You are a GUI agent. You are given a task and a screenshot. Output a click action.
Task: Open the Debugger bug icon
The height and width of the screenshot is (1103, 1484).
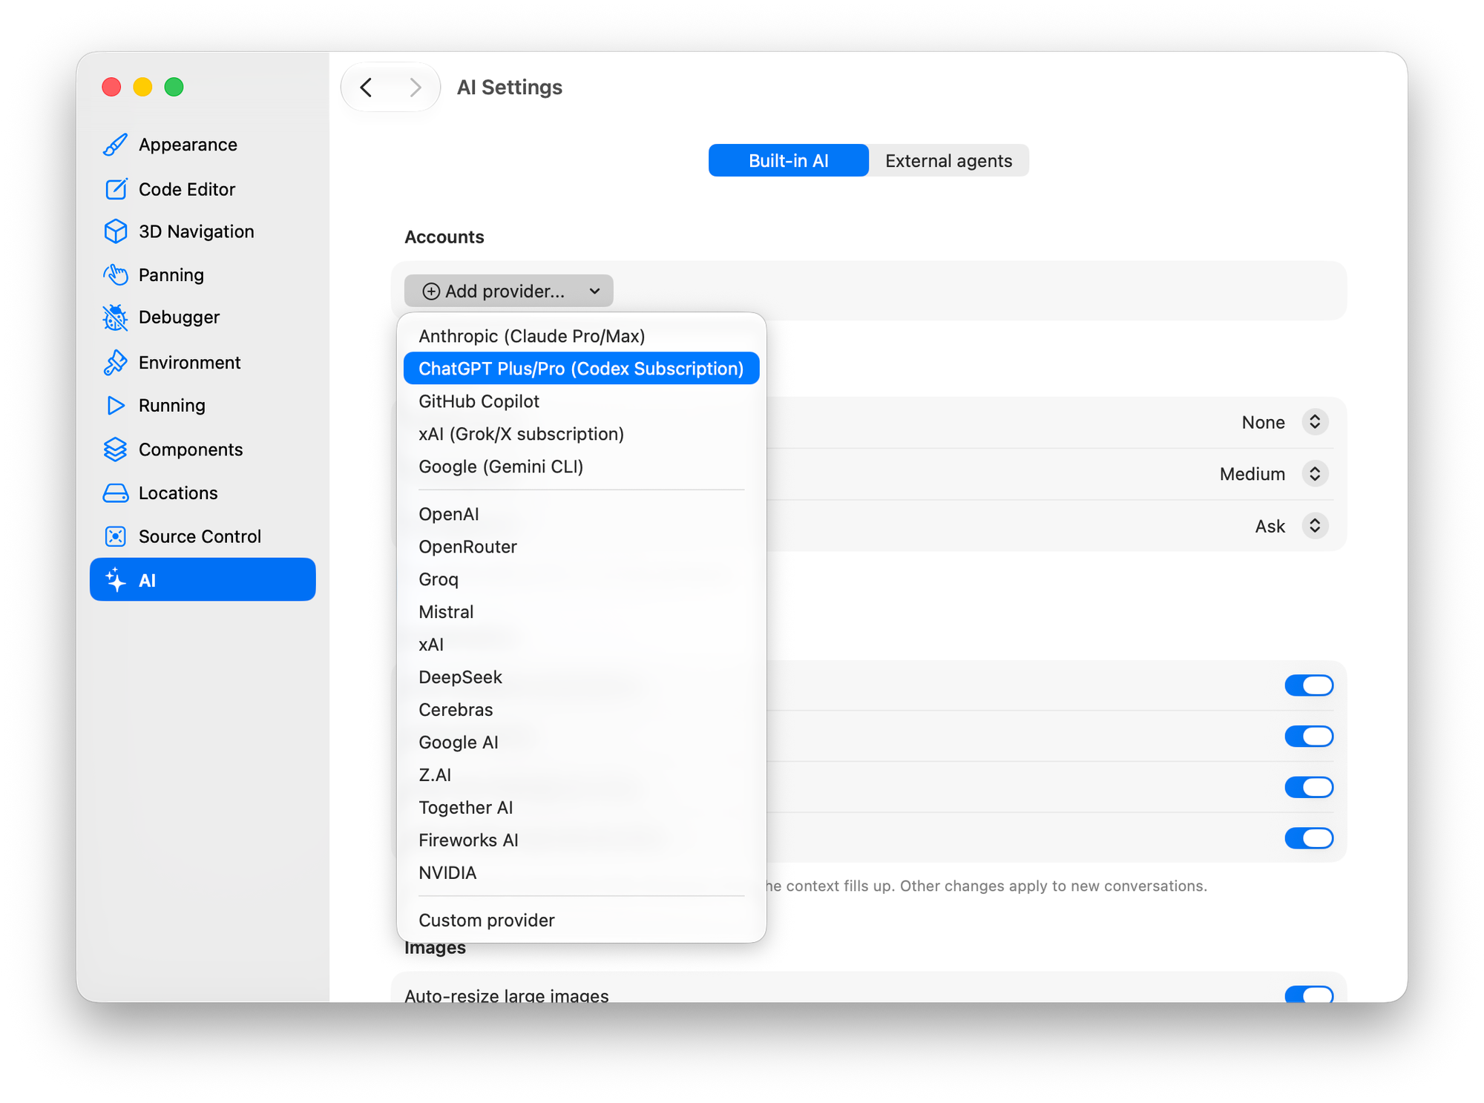click(x=115, y=317)
